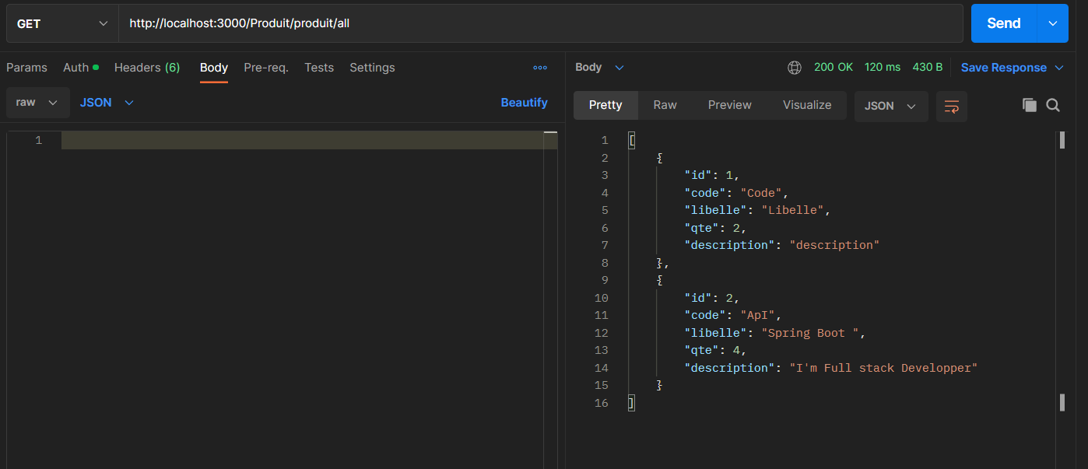Screen dimensions: 1088x469
Task: Copy the response body to clipboard
Action: point(1029,105)
